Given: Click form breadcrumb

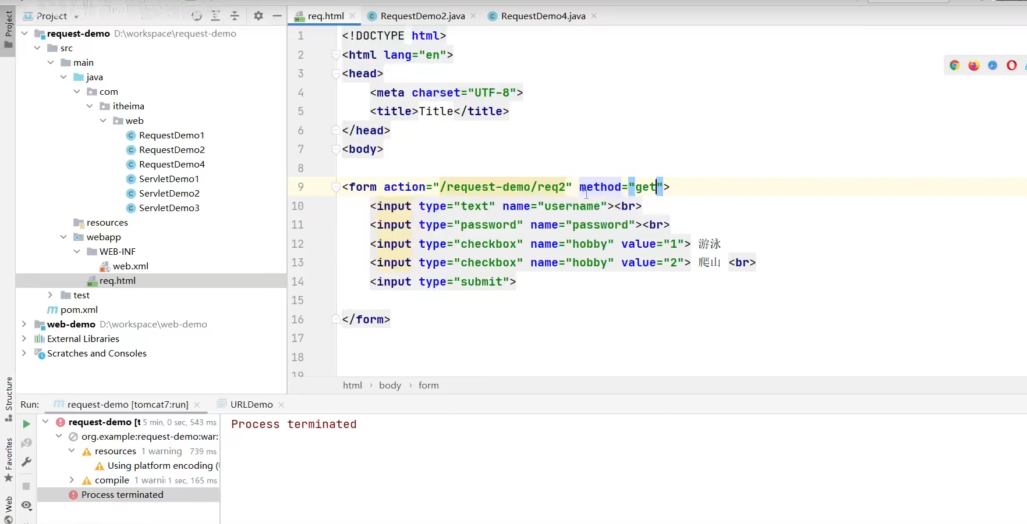Looking at the screenshot, I should point(428,385).
